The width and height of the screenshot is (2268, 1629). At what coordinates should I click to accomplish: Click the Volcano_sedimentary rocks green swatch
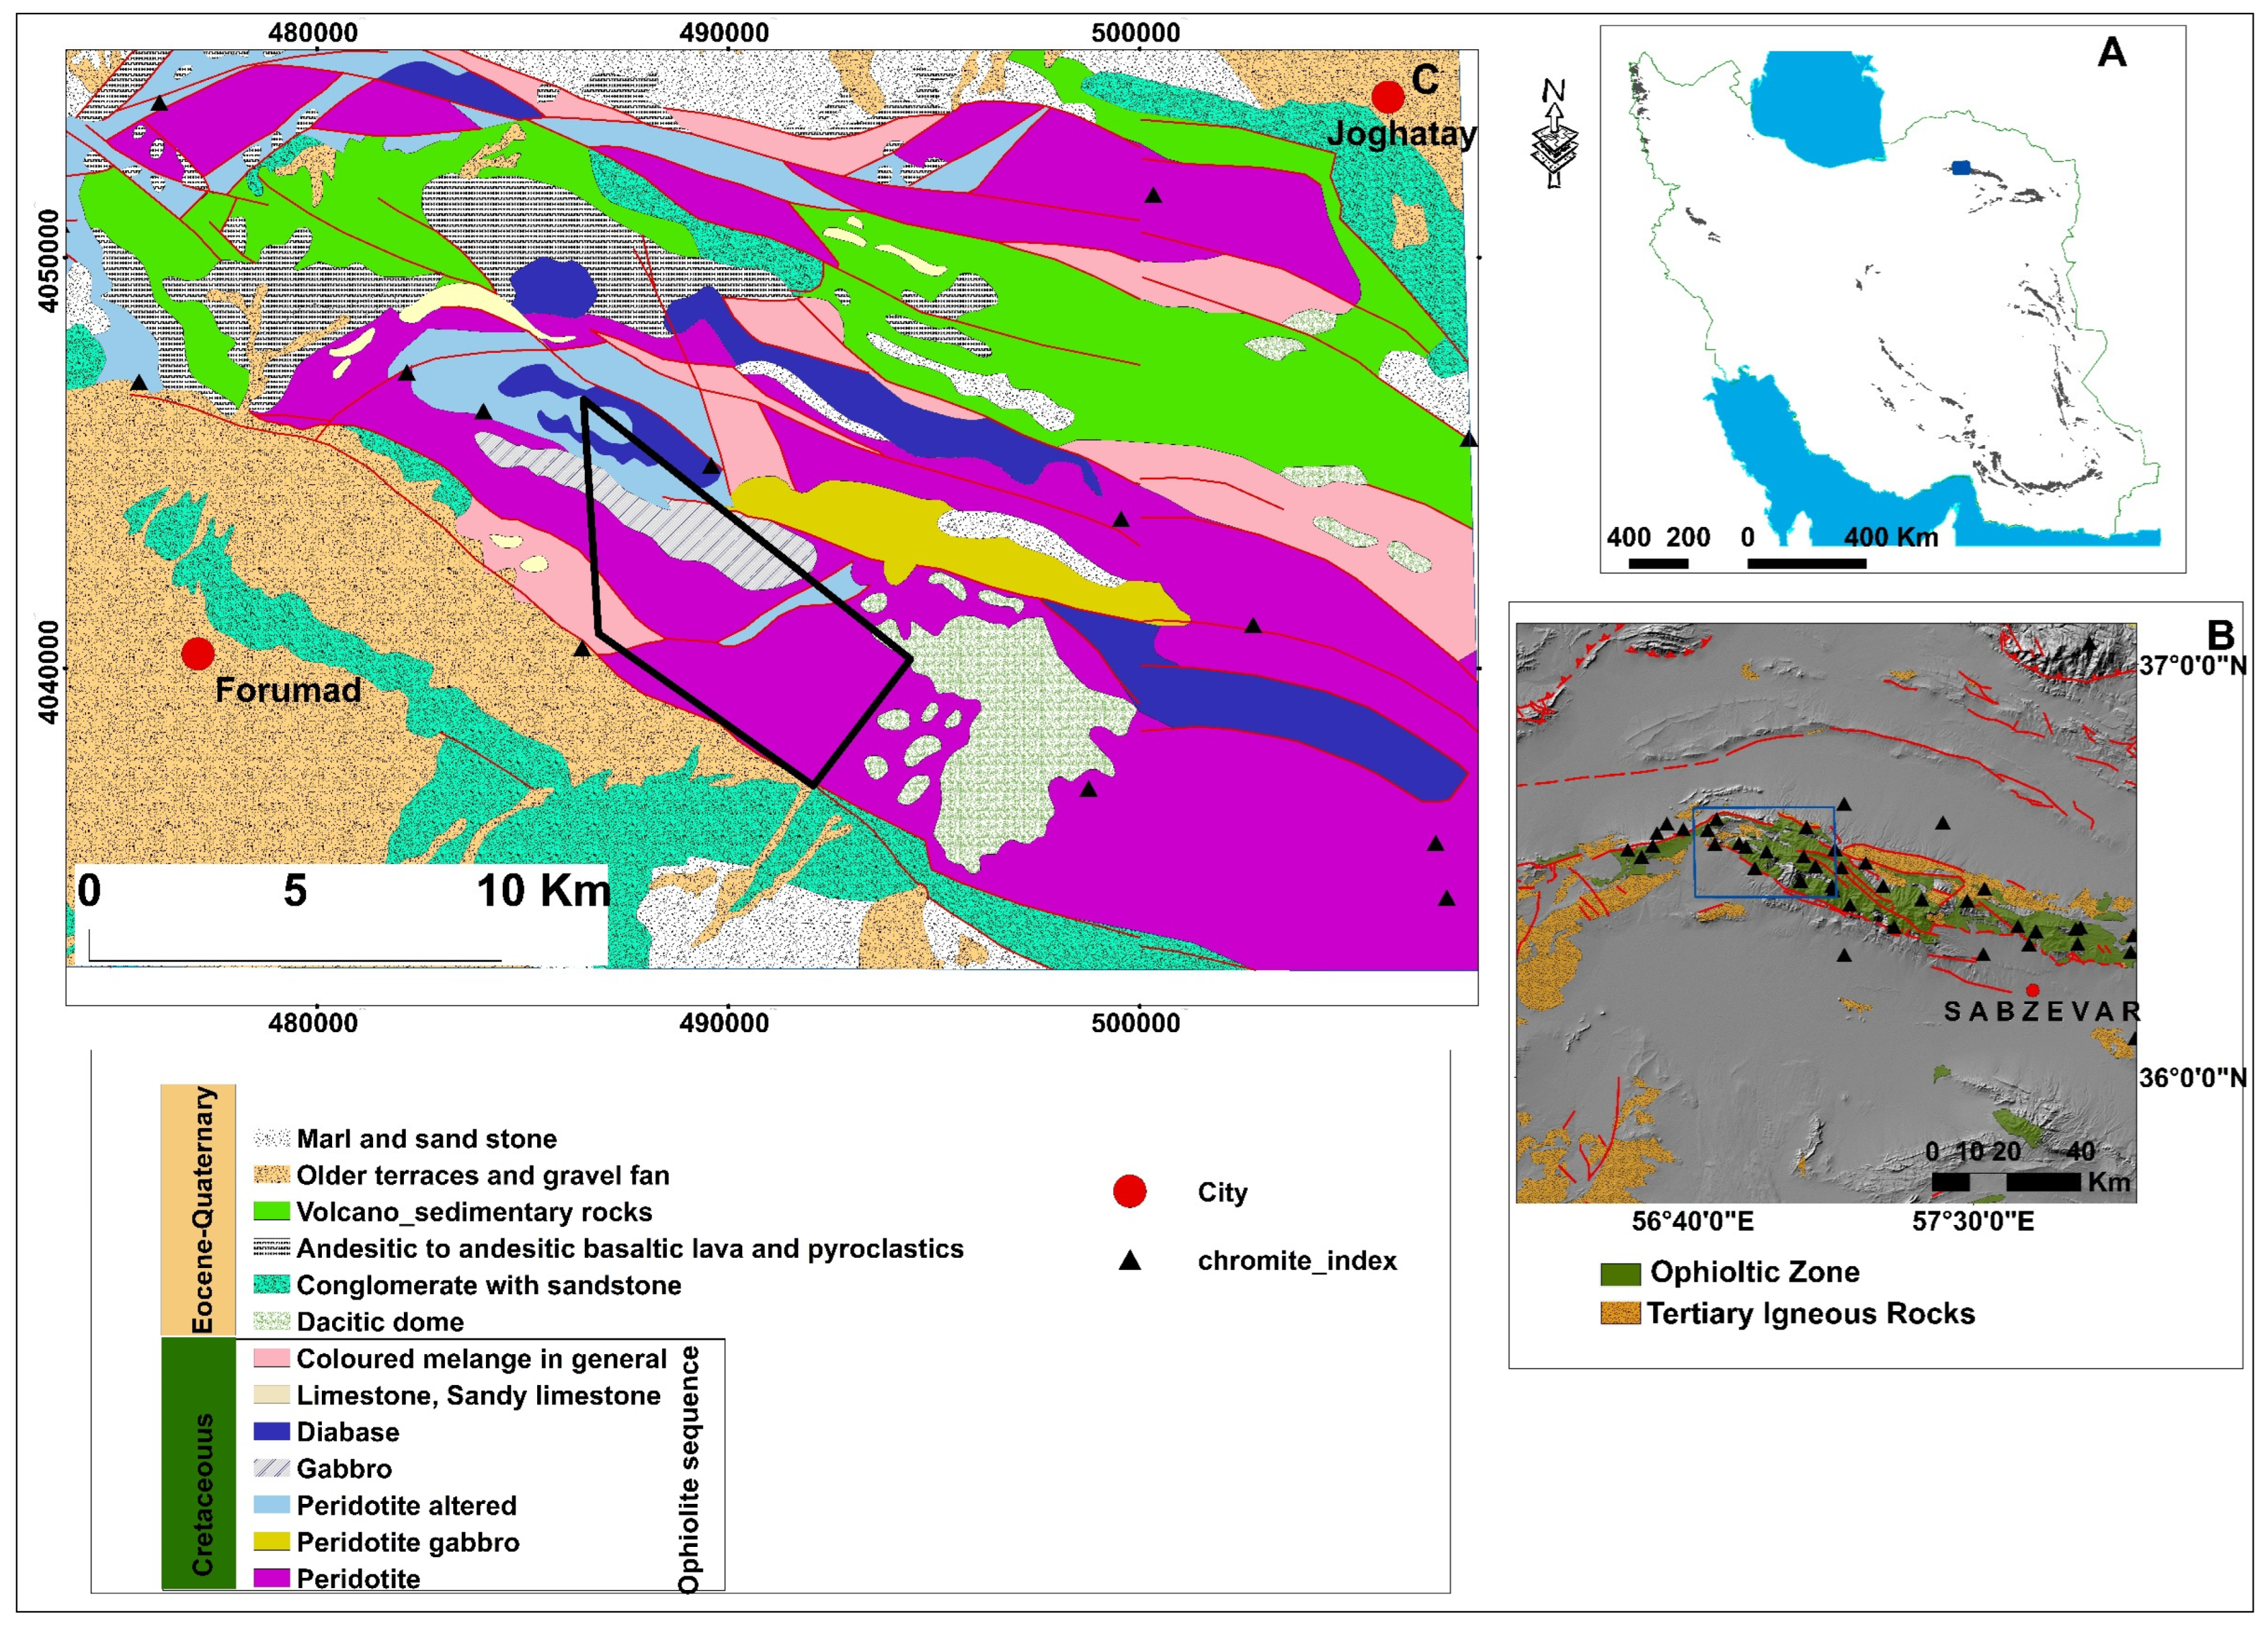coord(271,1212)
